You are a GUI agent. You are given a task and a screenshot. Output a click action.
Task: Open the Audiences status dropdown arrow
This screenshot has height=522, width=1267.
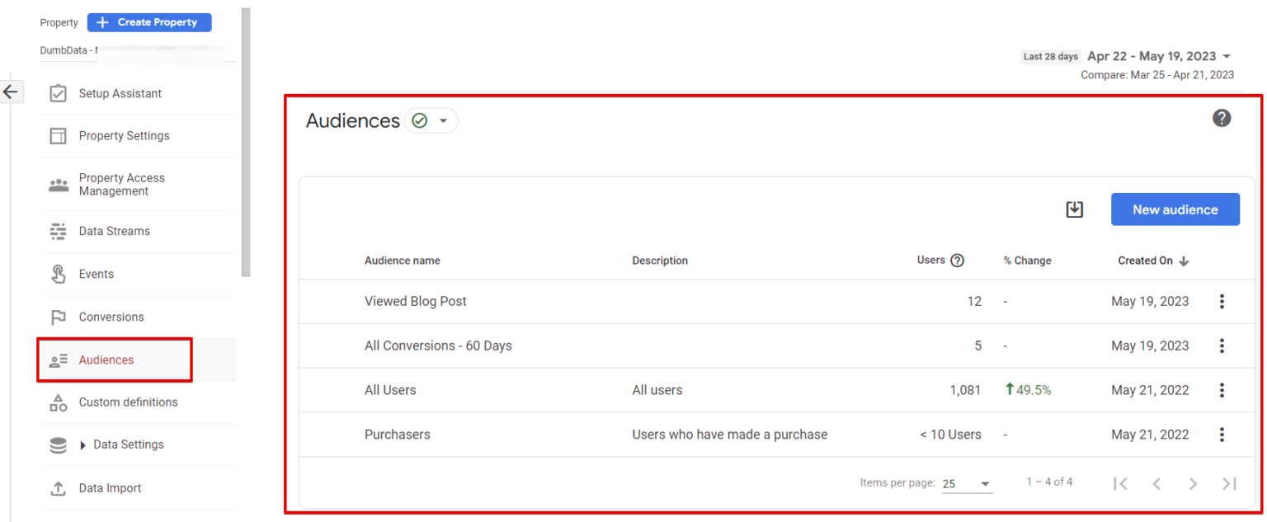click(x=443, y=120)
